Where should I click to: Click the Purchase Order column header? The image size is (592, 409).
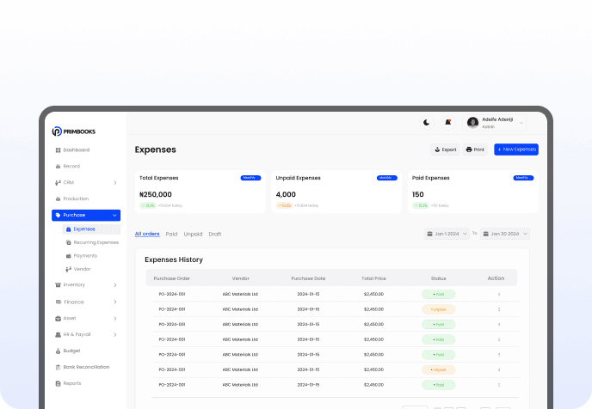click(x=172, y=278)
